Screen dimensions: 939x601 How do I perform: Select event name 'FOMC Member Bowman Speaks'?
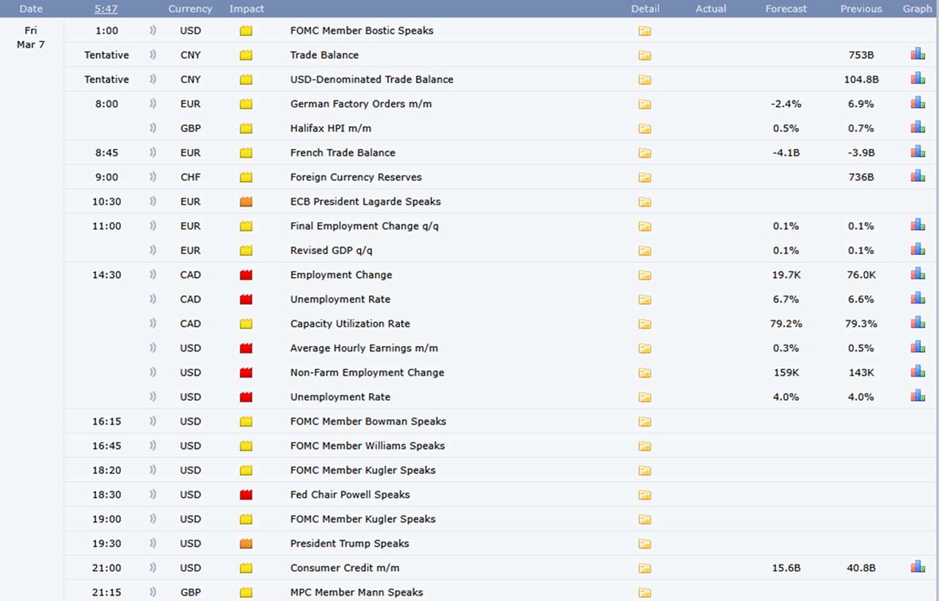[368, 421]
